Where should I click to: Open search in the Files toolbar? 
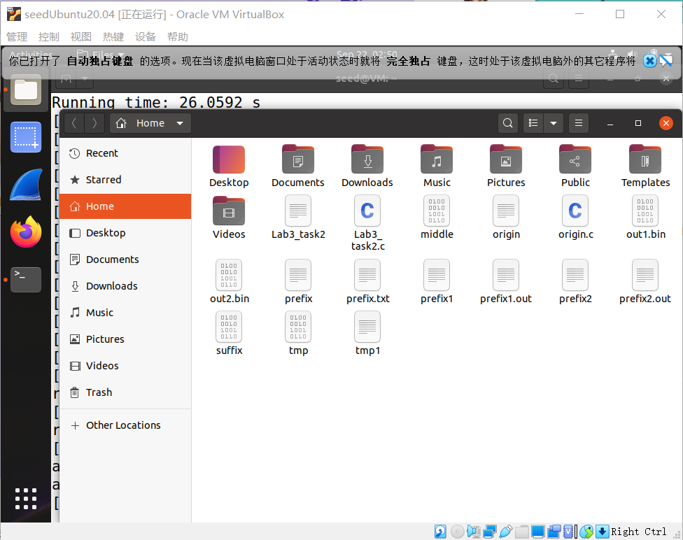coord(508,122)
